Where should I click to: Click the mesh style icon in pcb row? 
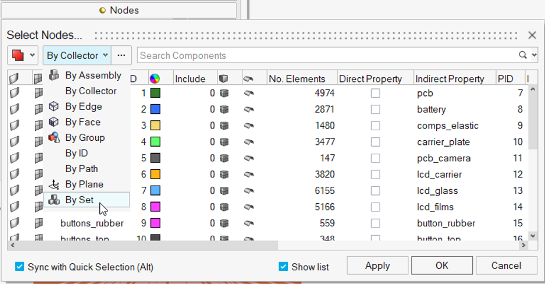coord(224,93)
